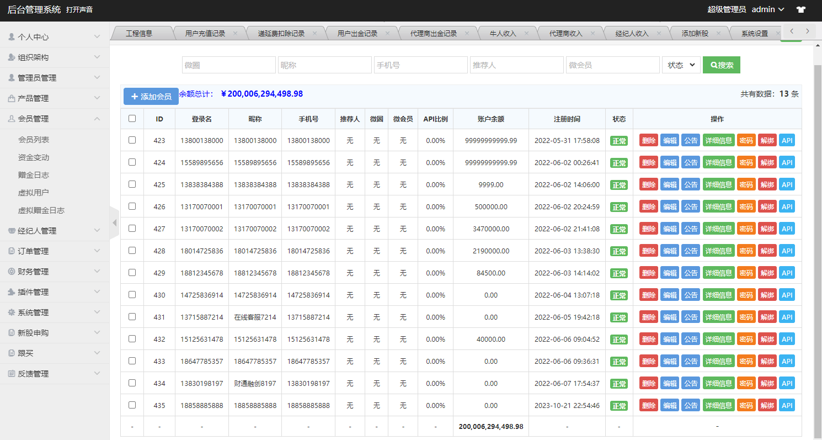Close the 代理商收入 tab
The image size is (822, 440).
(x=593, y=33)
